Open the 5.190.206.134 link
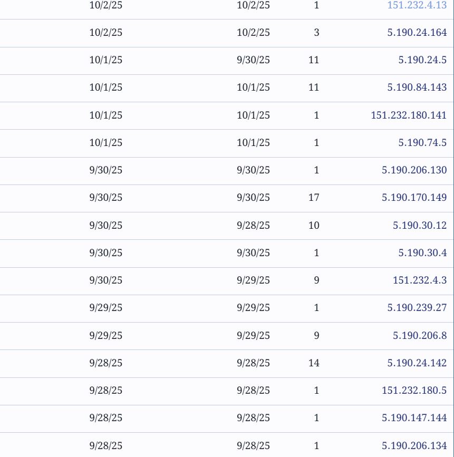Screen dimensions: 454x457 414,446
